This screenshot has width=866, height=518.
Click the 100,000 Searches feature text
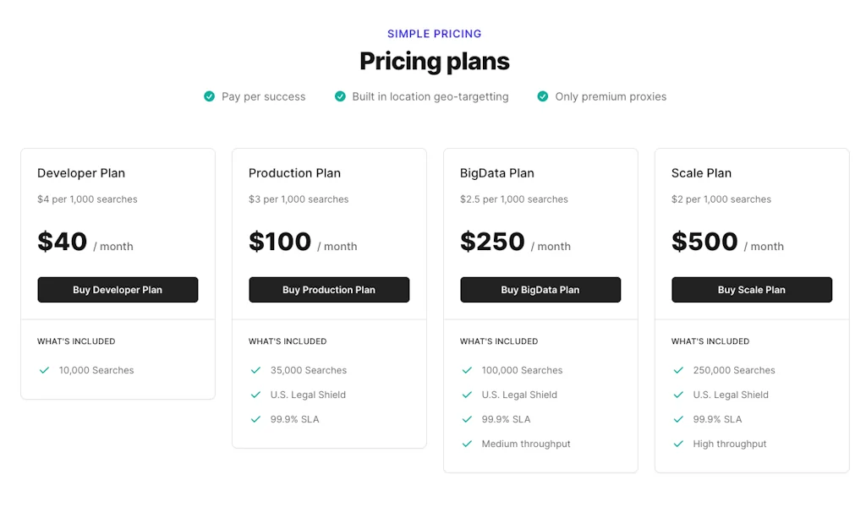click(522, 370)
